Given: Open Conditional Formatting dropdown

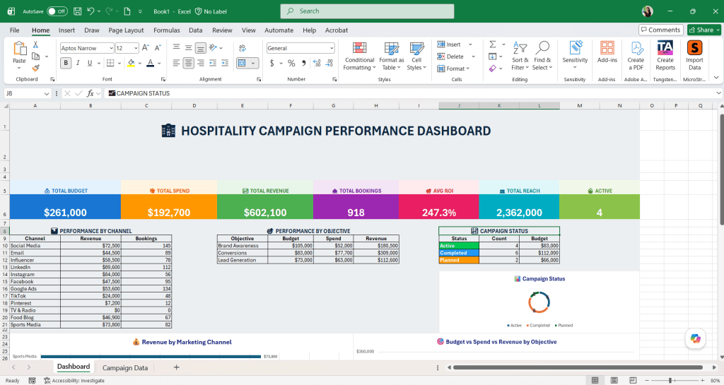Looking at the screenshot, I should coord(360,55).
